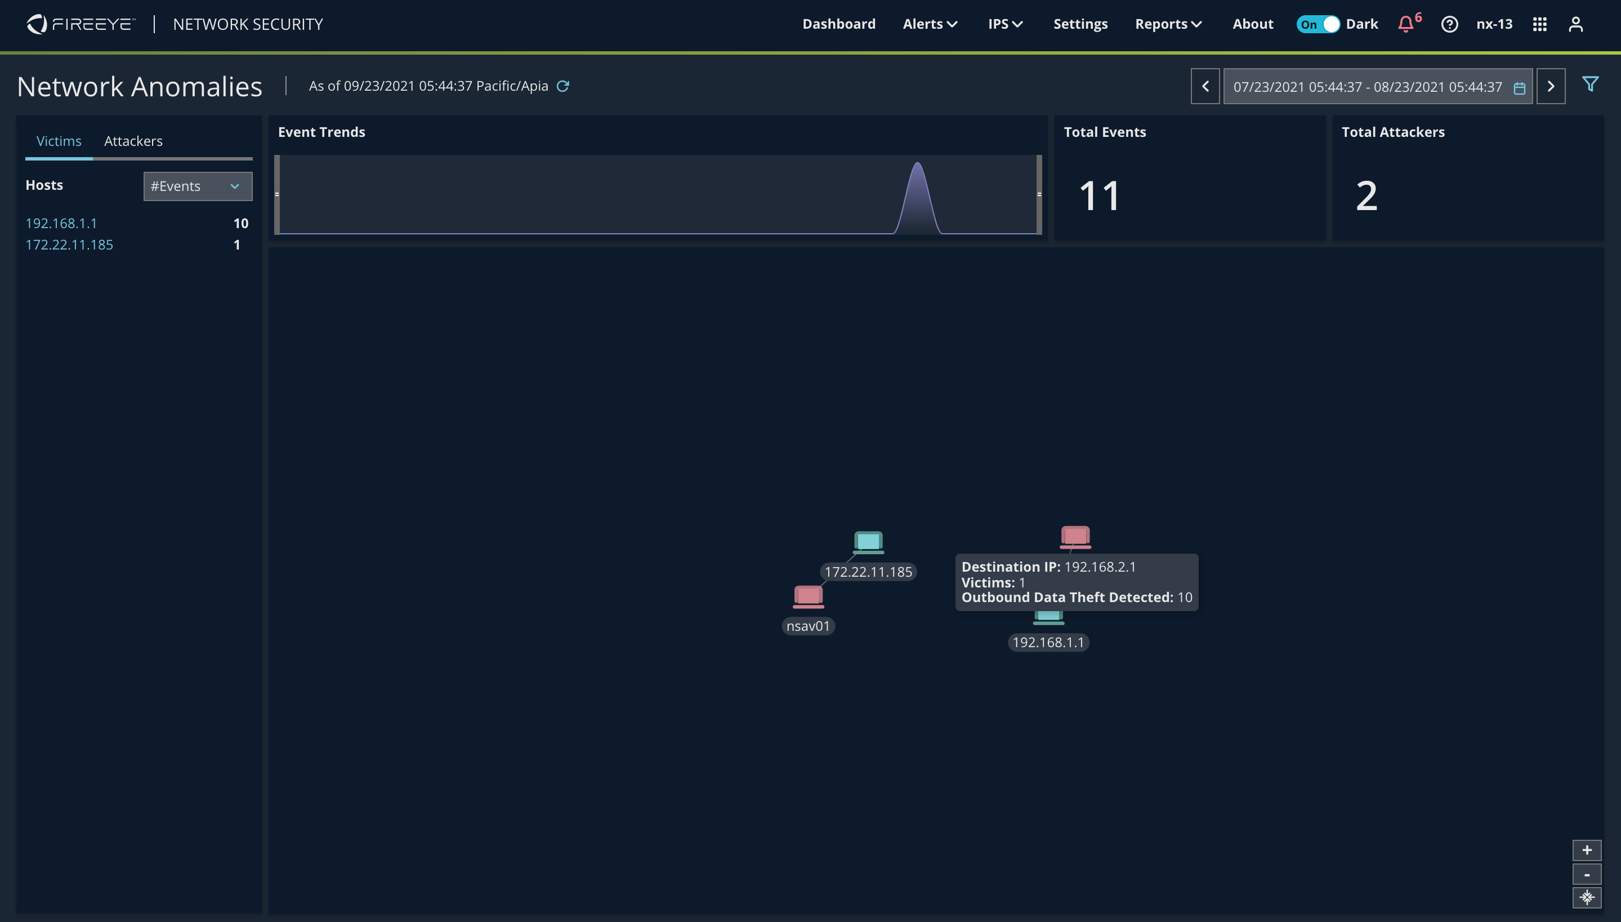1621x922 pixels.
Task: Open the user profile icon
Action: tap(1576, 24)
